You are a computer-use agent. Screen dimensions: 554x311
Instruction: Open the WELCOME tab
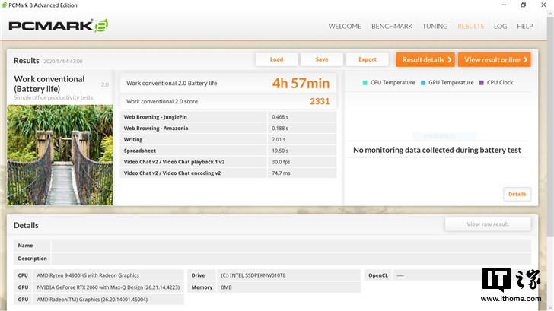pos(345,26)
